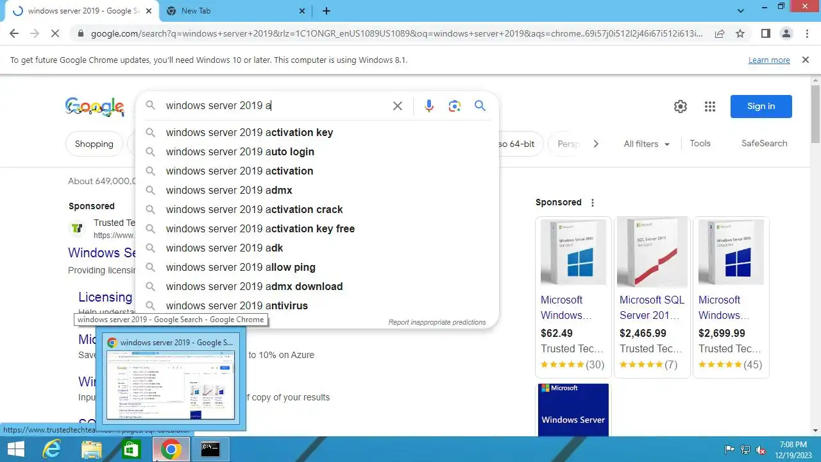Switch to the New Tab tab
The image size is (821, 462).
tap(234, 11)
